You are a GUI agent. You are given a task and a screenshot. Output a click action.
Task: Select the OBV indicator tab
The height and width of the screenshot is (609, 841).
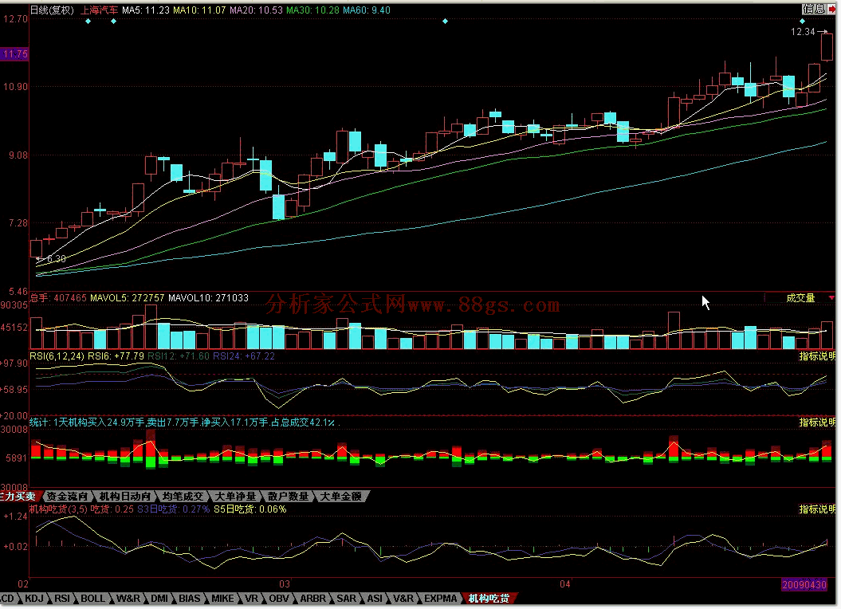pos(279,599)
